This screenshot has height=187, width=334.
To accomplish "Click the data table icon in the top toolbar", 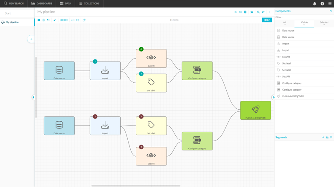I will pyautogui.click(x=245, y=12).
